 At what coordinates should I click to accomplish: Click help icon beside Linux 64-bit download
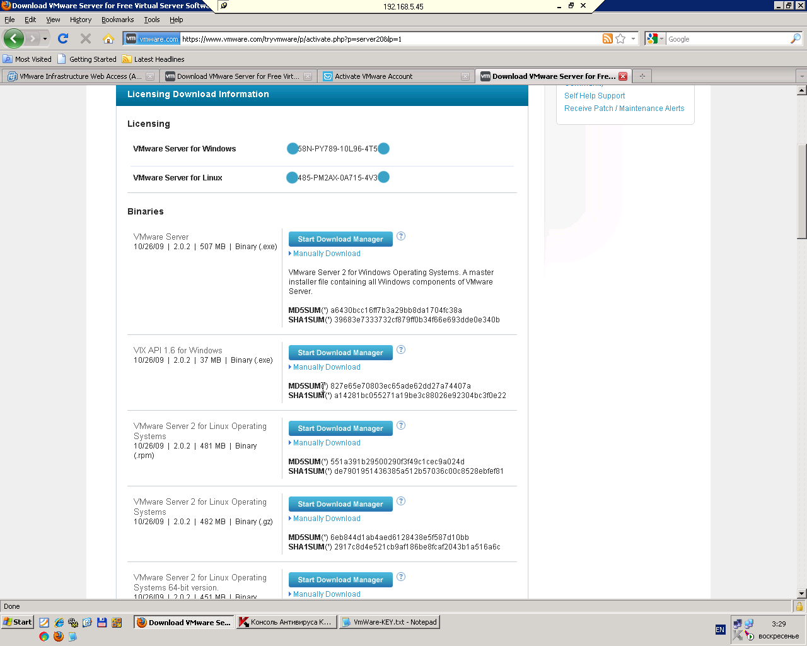point(401,577)
